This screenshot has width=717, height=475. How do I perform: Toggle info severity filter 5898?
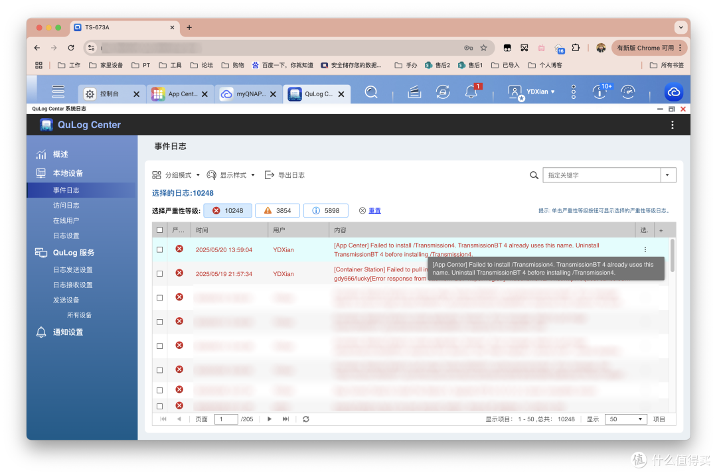[326, 210]
